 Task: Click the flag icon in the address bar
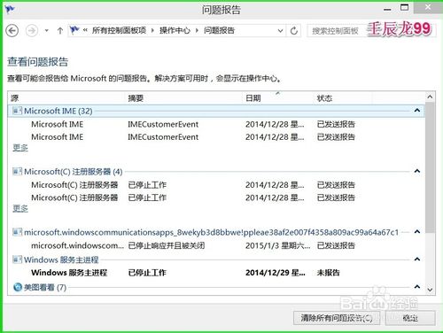74,30
